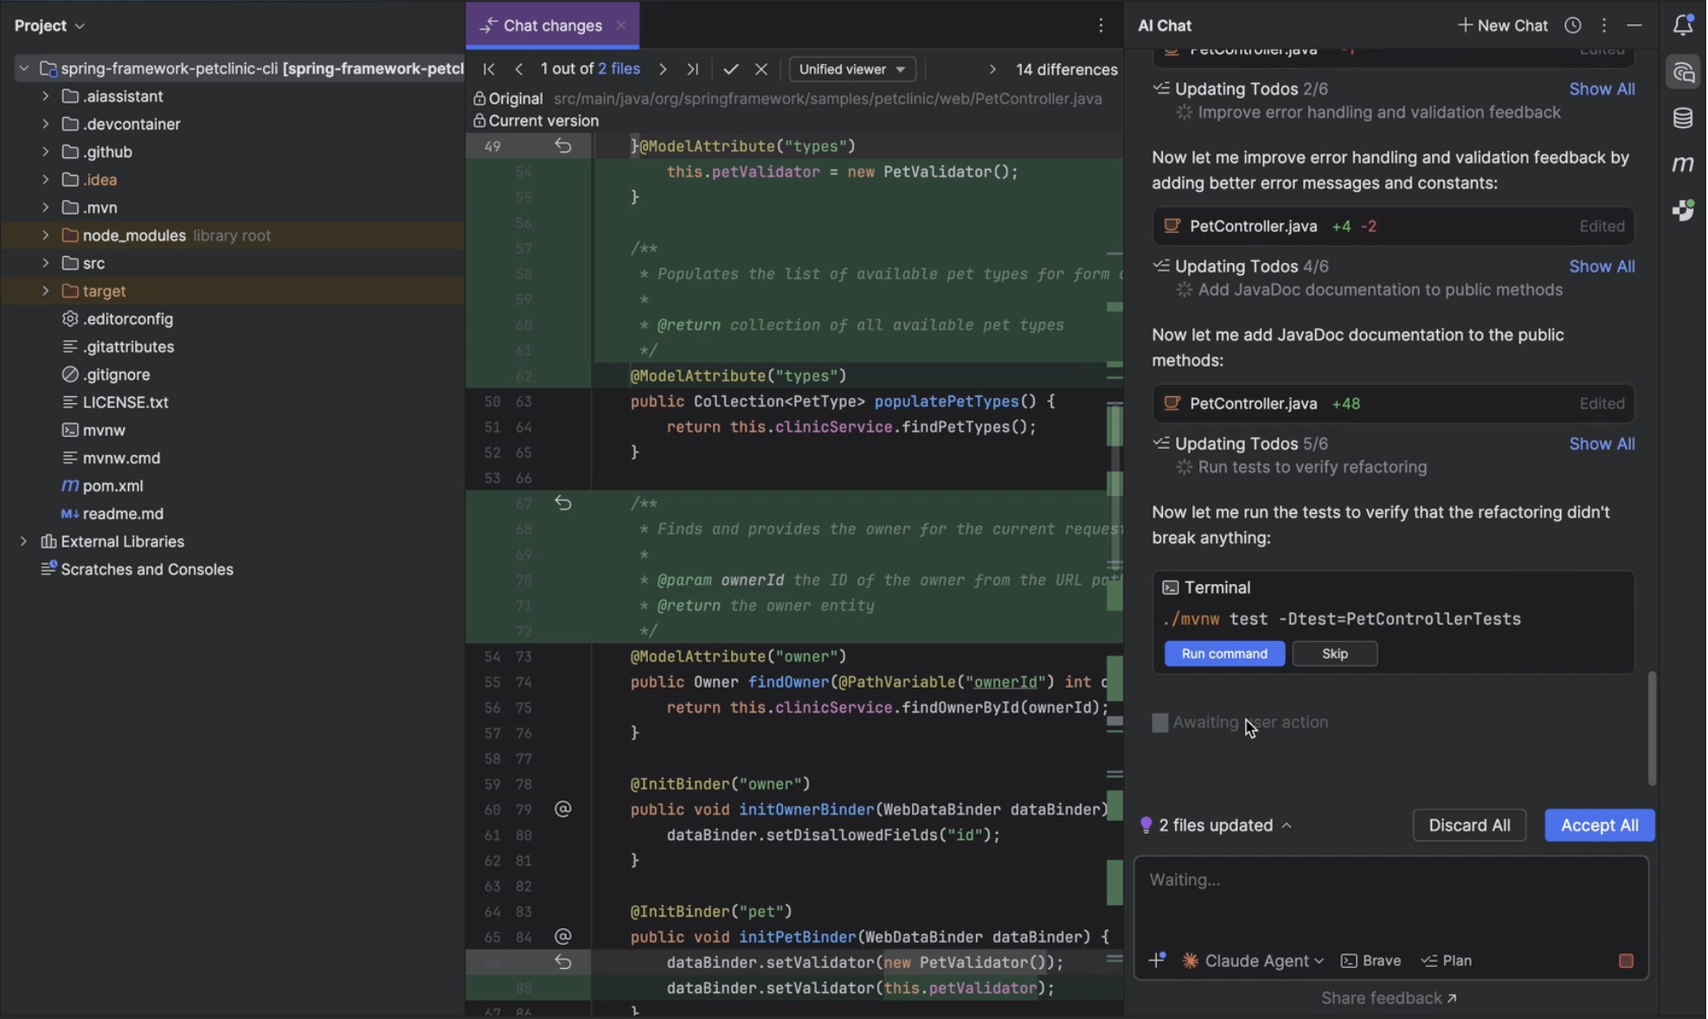Open AI Chat more options menu
Screen dimensions: 1708x1019
click(1604, 26)
